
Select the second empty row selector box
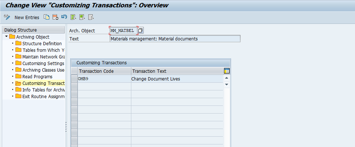74,94
